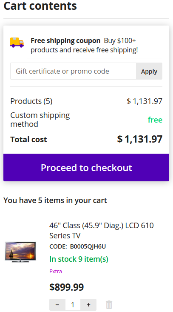The image size is (173, 312).
Task: Click the green free shipping value
Action: [155, 120]
